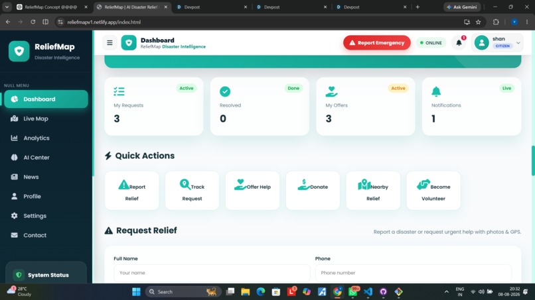Open Microsoft Edge from taskbar

261,292
